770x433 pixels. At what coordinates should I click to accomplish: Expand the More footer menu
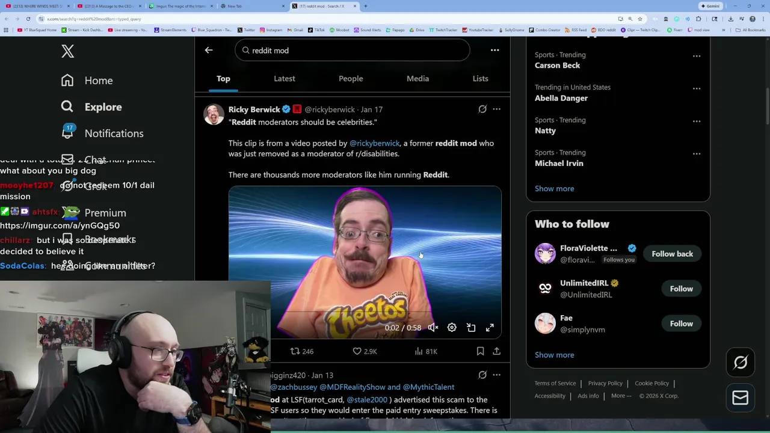[x=621, y=396]
